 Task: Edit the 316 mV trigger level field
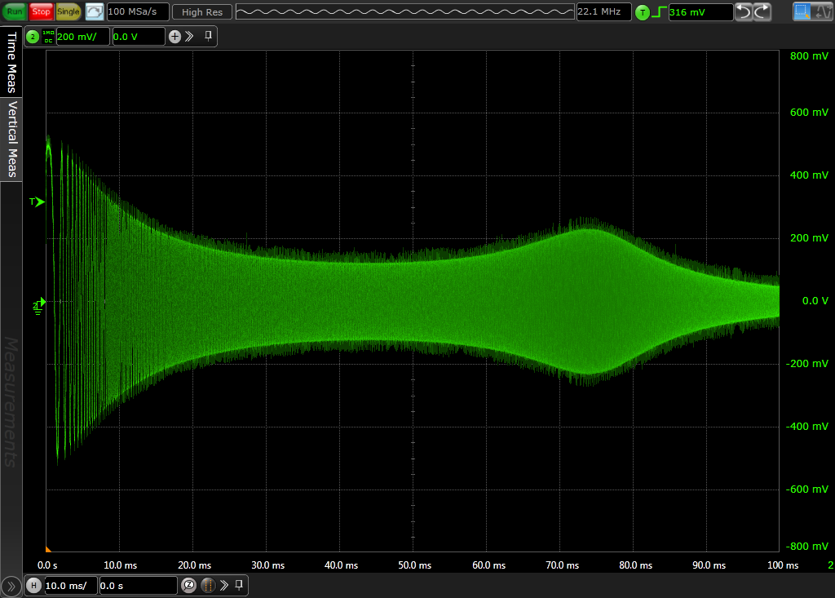(700, 11)
